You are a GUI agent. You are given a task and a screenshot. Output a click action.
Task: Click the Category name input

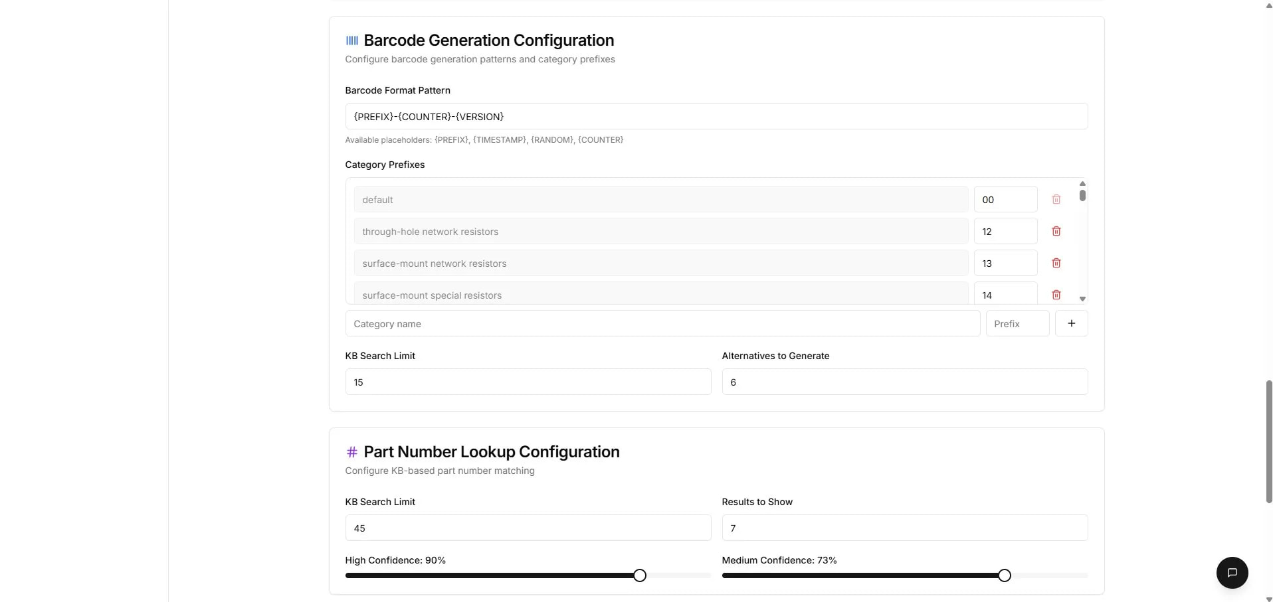coord(662,323)
